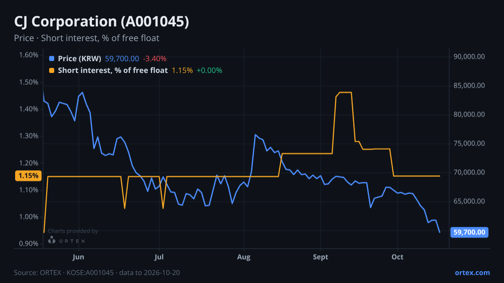Select 'Short interest, % of free float' legend label
This screenshot has height=283, width=504.
[113, 70]
